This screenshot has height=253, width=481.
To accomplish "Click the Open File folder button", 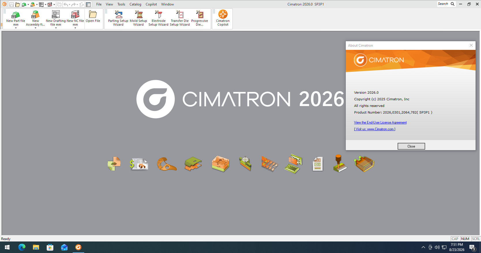I will click(93, 17).
